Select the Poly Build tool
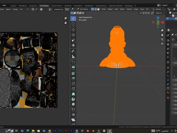 [x=73, y=94]
